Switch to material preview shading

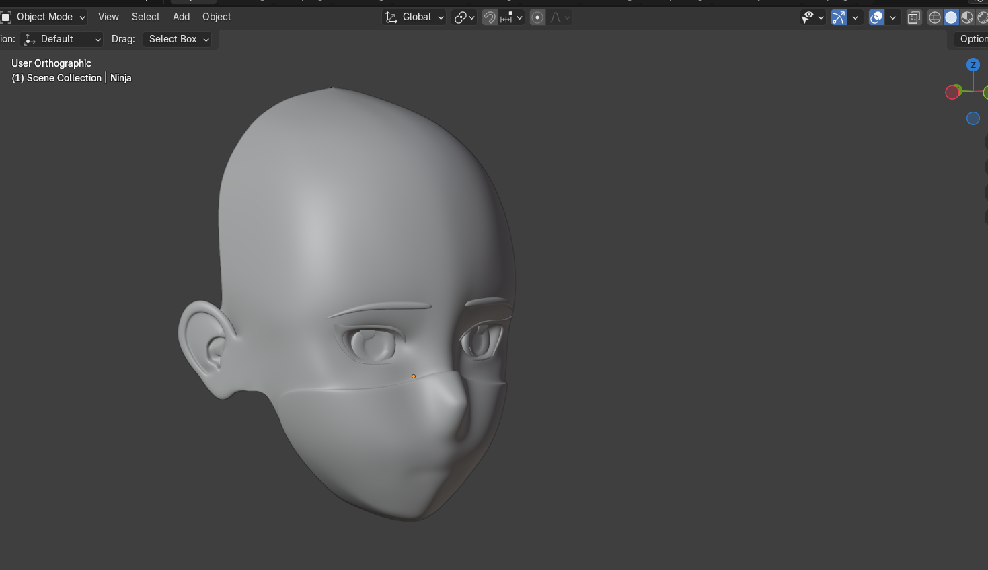[x=967, y=17]
